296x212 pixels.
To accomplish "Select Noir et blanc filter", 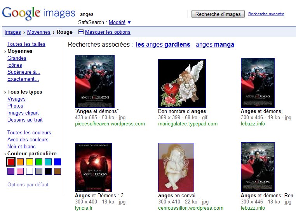I will pyautogui.click(x=21, y=146).
